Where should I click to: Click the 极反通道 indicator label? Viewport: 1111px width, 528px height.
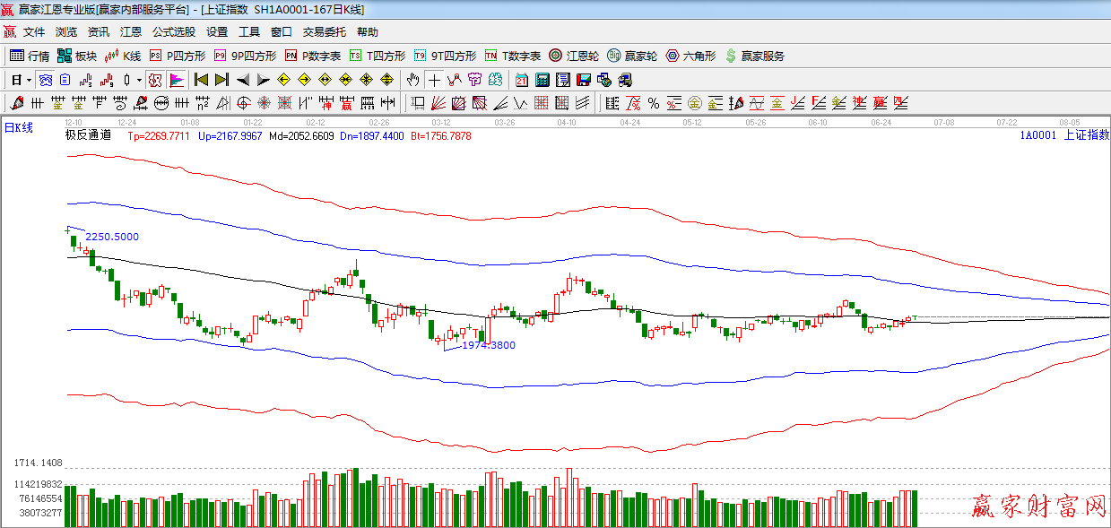coord(88,135)
